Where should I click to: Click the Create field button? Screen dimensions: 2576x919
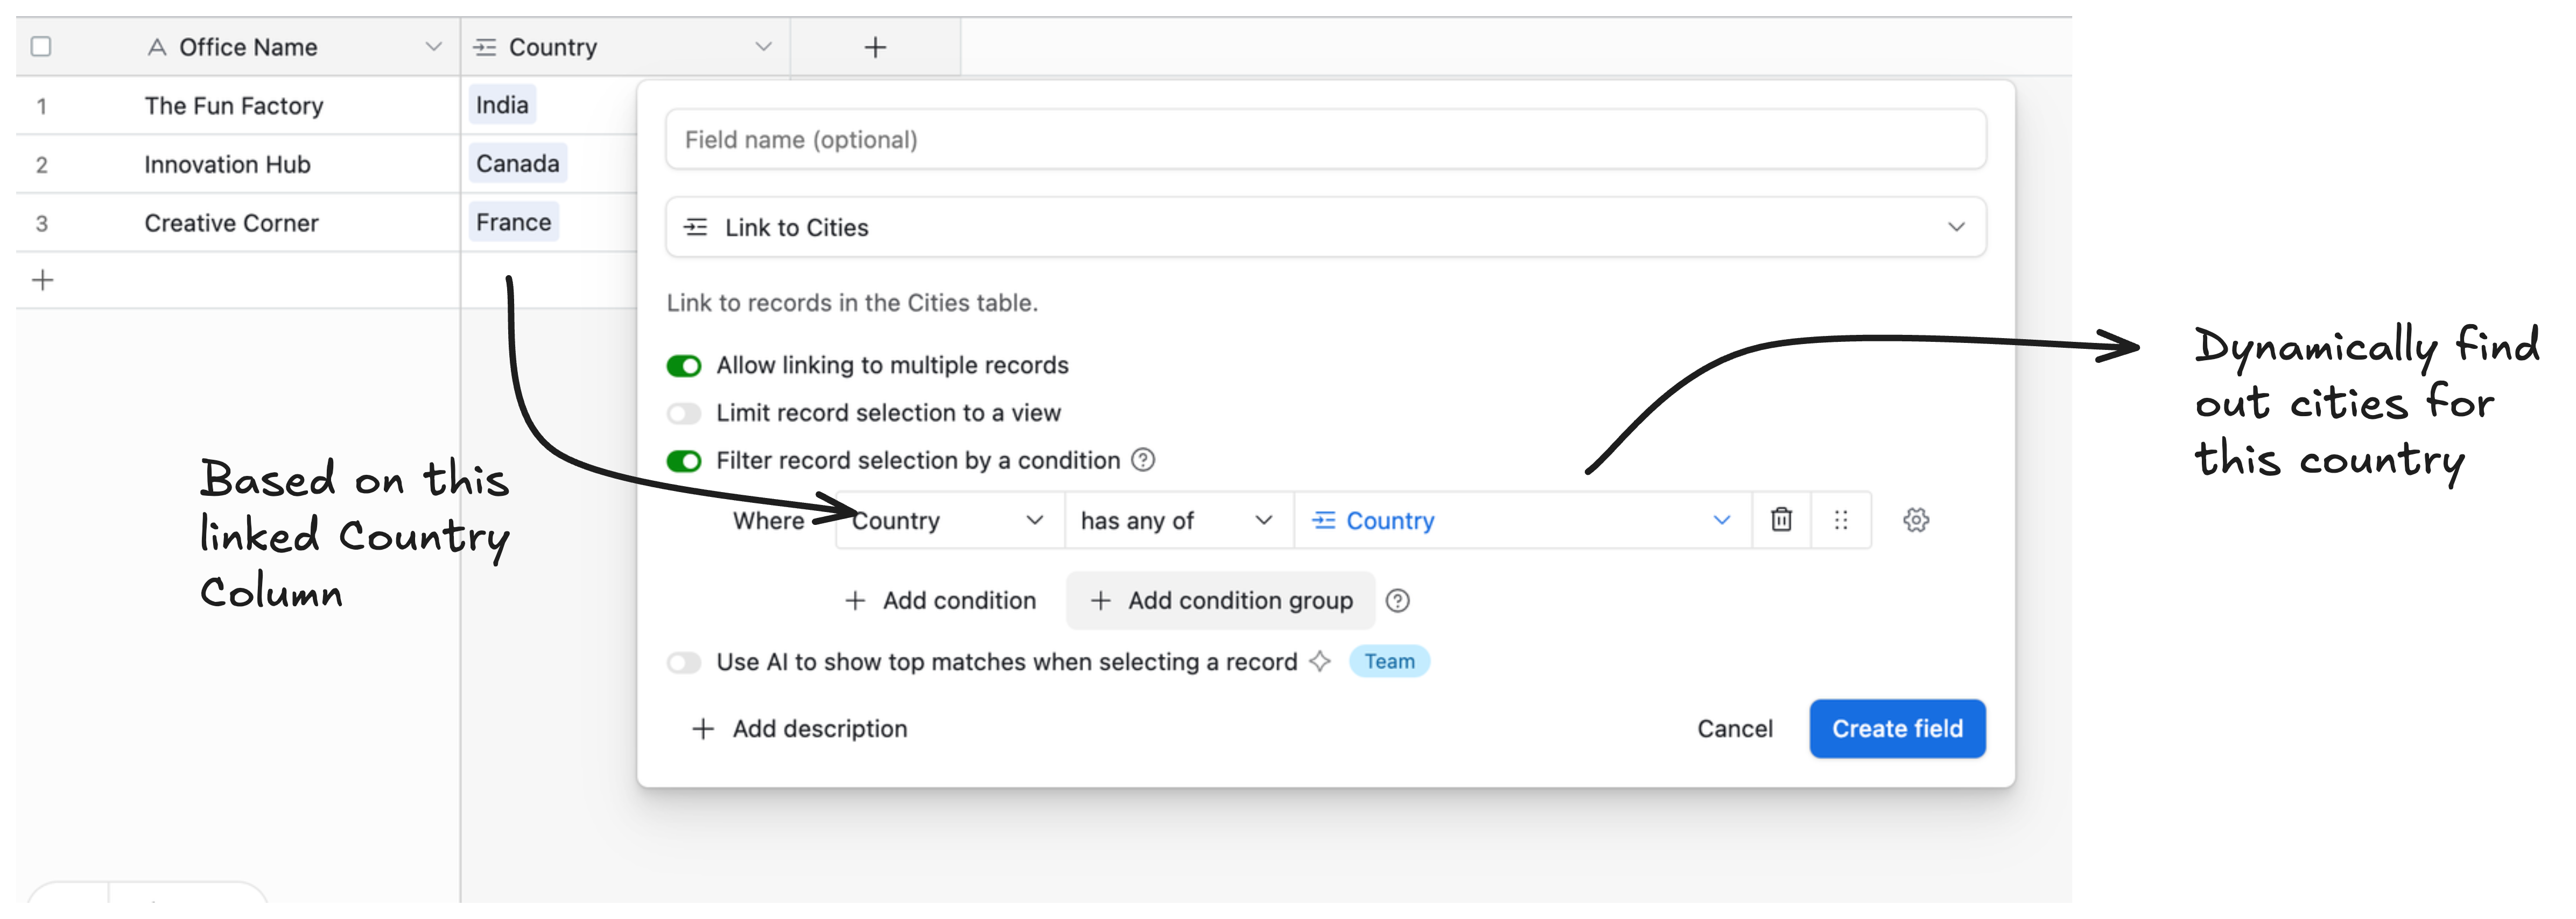point(1896,728)
